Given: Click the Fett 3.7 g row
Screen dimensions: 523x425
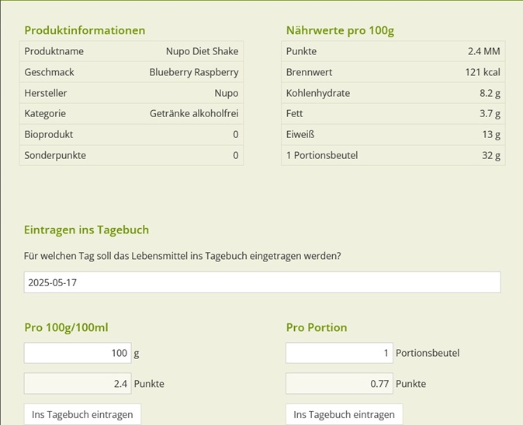Looking at the screenshot, I should [393, 114].
